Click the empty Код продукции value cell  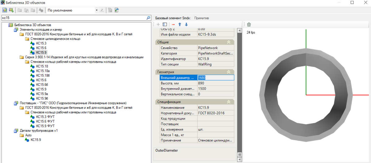[215, 119]
